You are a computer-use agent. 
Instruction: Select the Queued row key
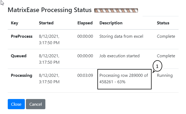pyautogui.click(x=18, y=56)
